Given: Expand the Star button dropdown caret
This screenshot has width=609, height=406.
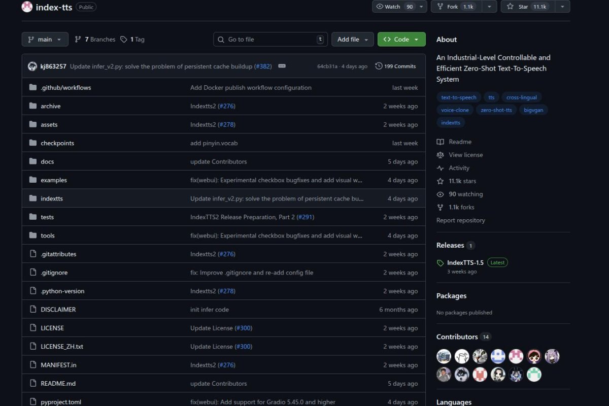Looking at the screenshot, I should coord(562,7).
